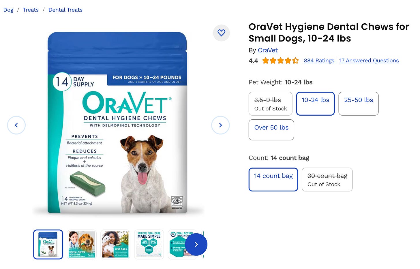Add product to favorites with heart icon
The height and width of the screenshot is (269, 420).
[x=221, y=33]
